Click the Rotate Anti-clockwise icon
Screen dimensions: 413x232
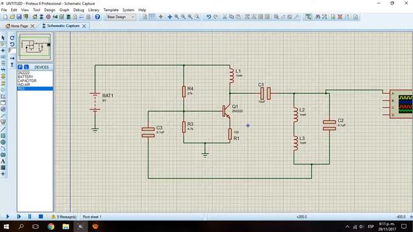(x=12, y=44)
